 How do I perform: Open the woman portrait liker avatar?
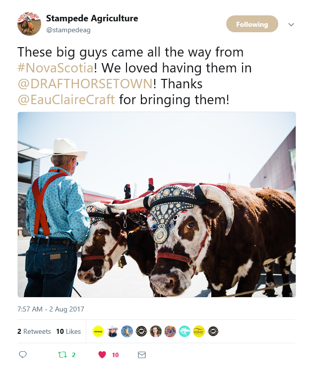pyautogui.click(x=156, y=331)
